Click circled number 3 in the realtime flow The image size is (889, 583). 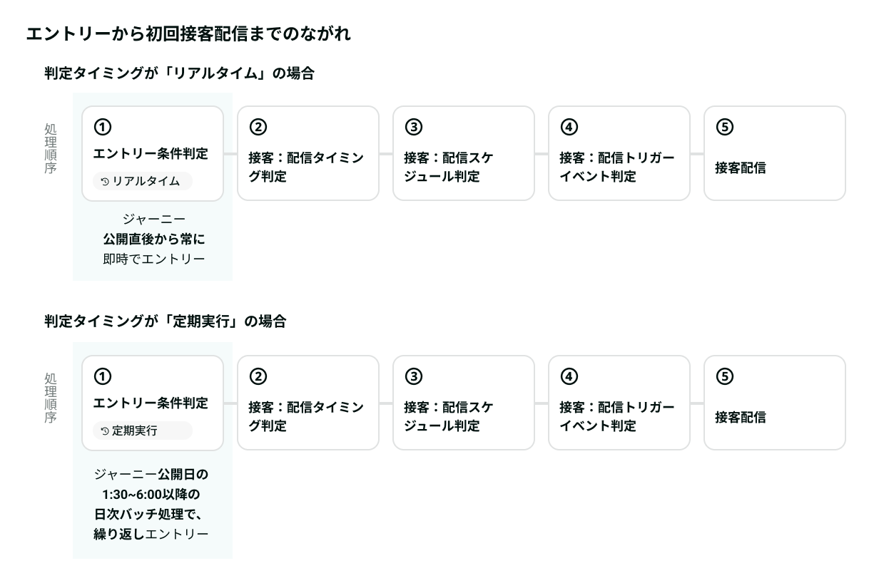(414, 127)
